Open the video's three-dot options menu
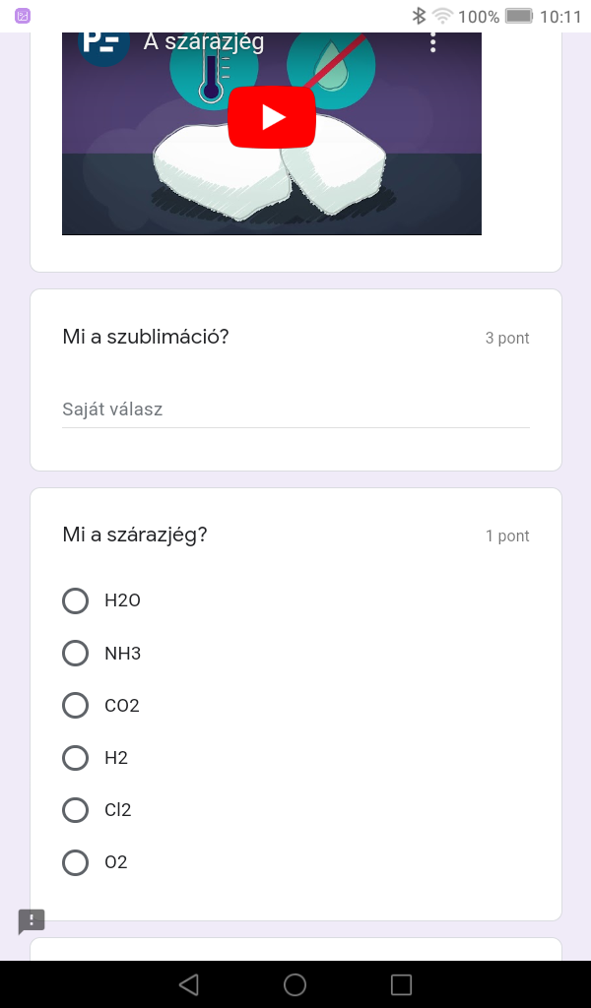This screenshot has width=591, height=1008. pyautogui.click(x=432, y=42)
